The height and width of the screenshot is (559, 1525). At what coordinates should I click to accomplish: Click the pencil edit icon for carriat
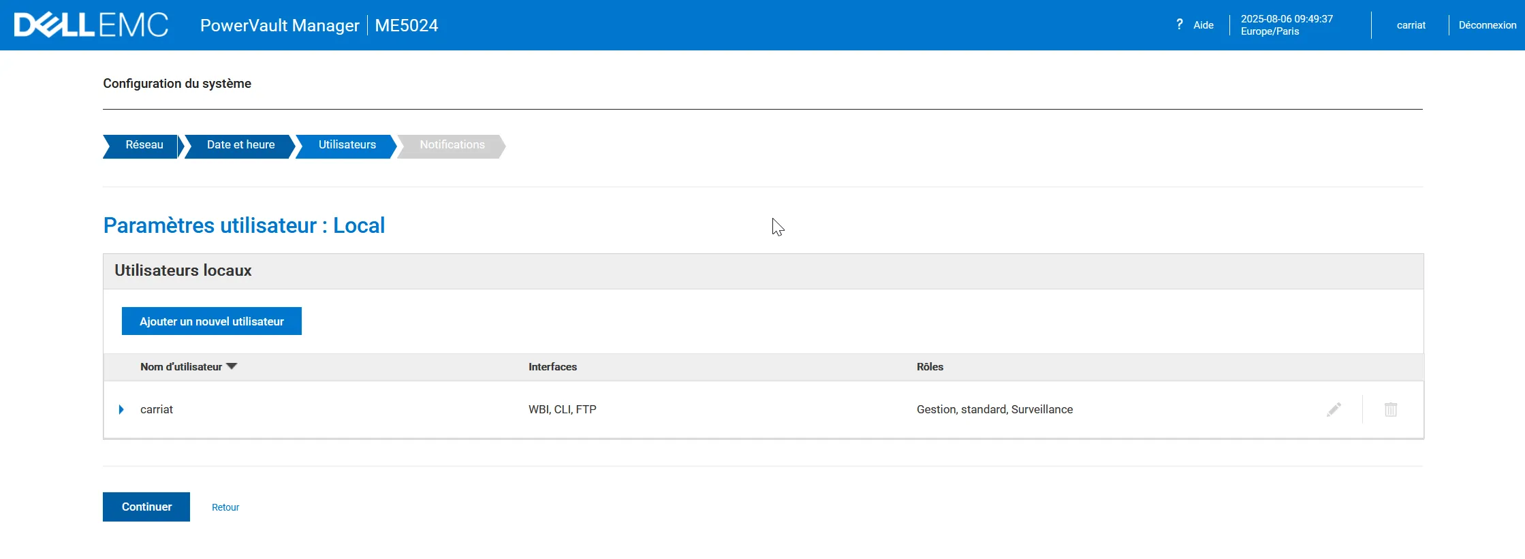[1334, 409]
